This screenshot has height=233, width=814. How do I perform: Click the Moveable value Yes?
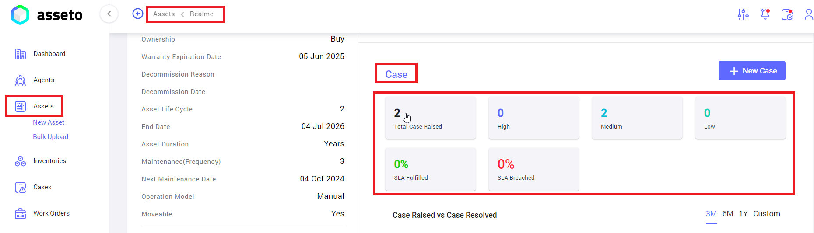(x=338, y=214)
